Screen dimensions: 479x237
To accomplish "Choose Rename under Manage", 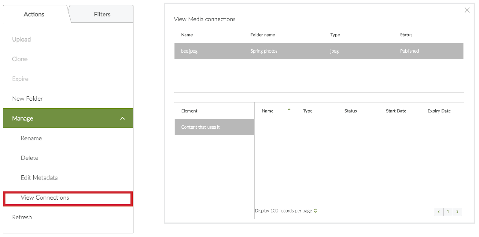I will (31, 138).
